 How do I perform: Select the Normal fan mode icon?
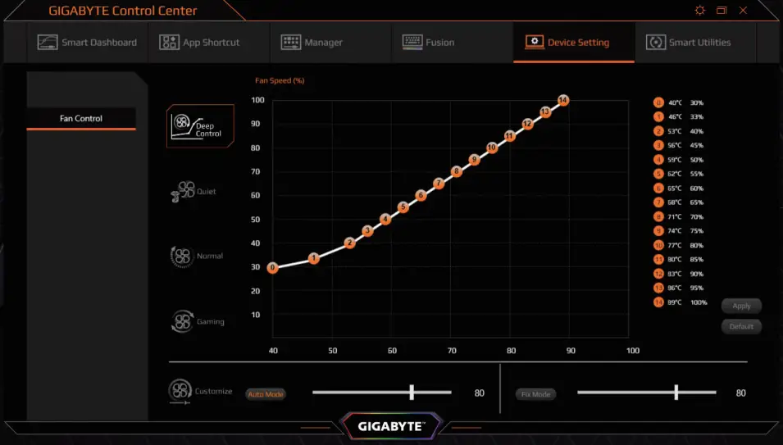(197, 257)
